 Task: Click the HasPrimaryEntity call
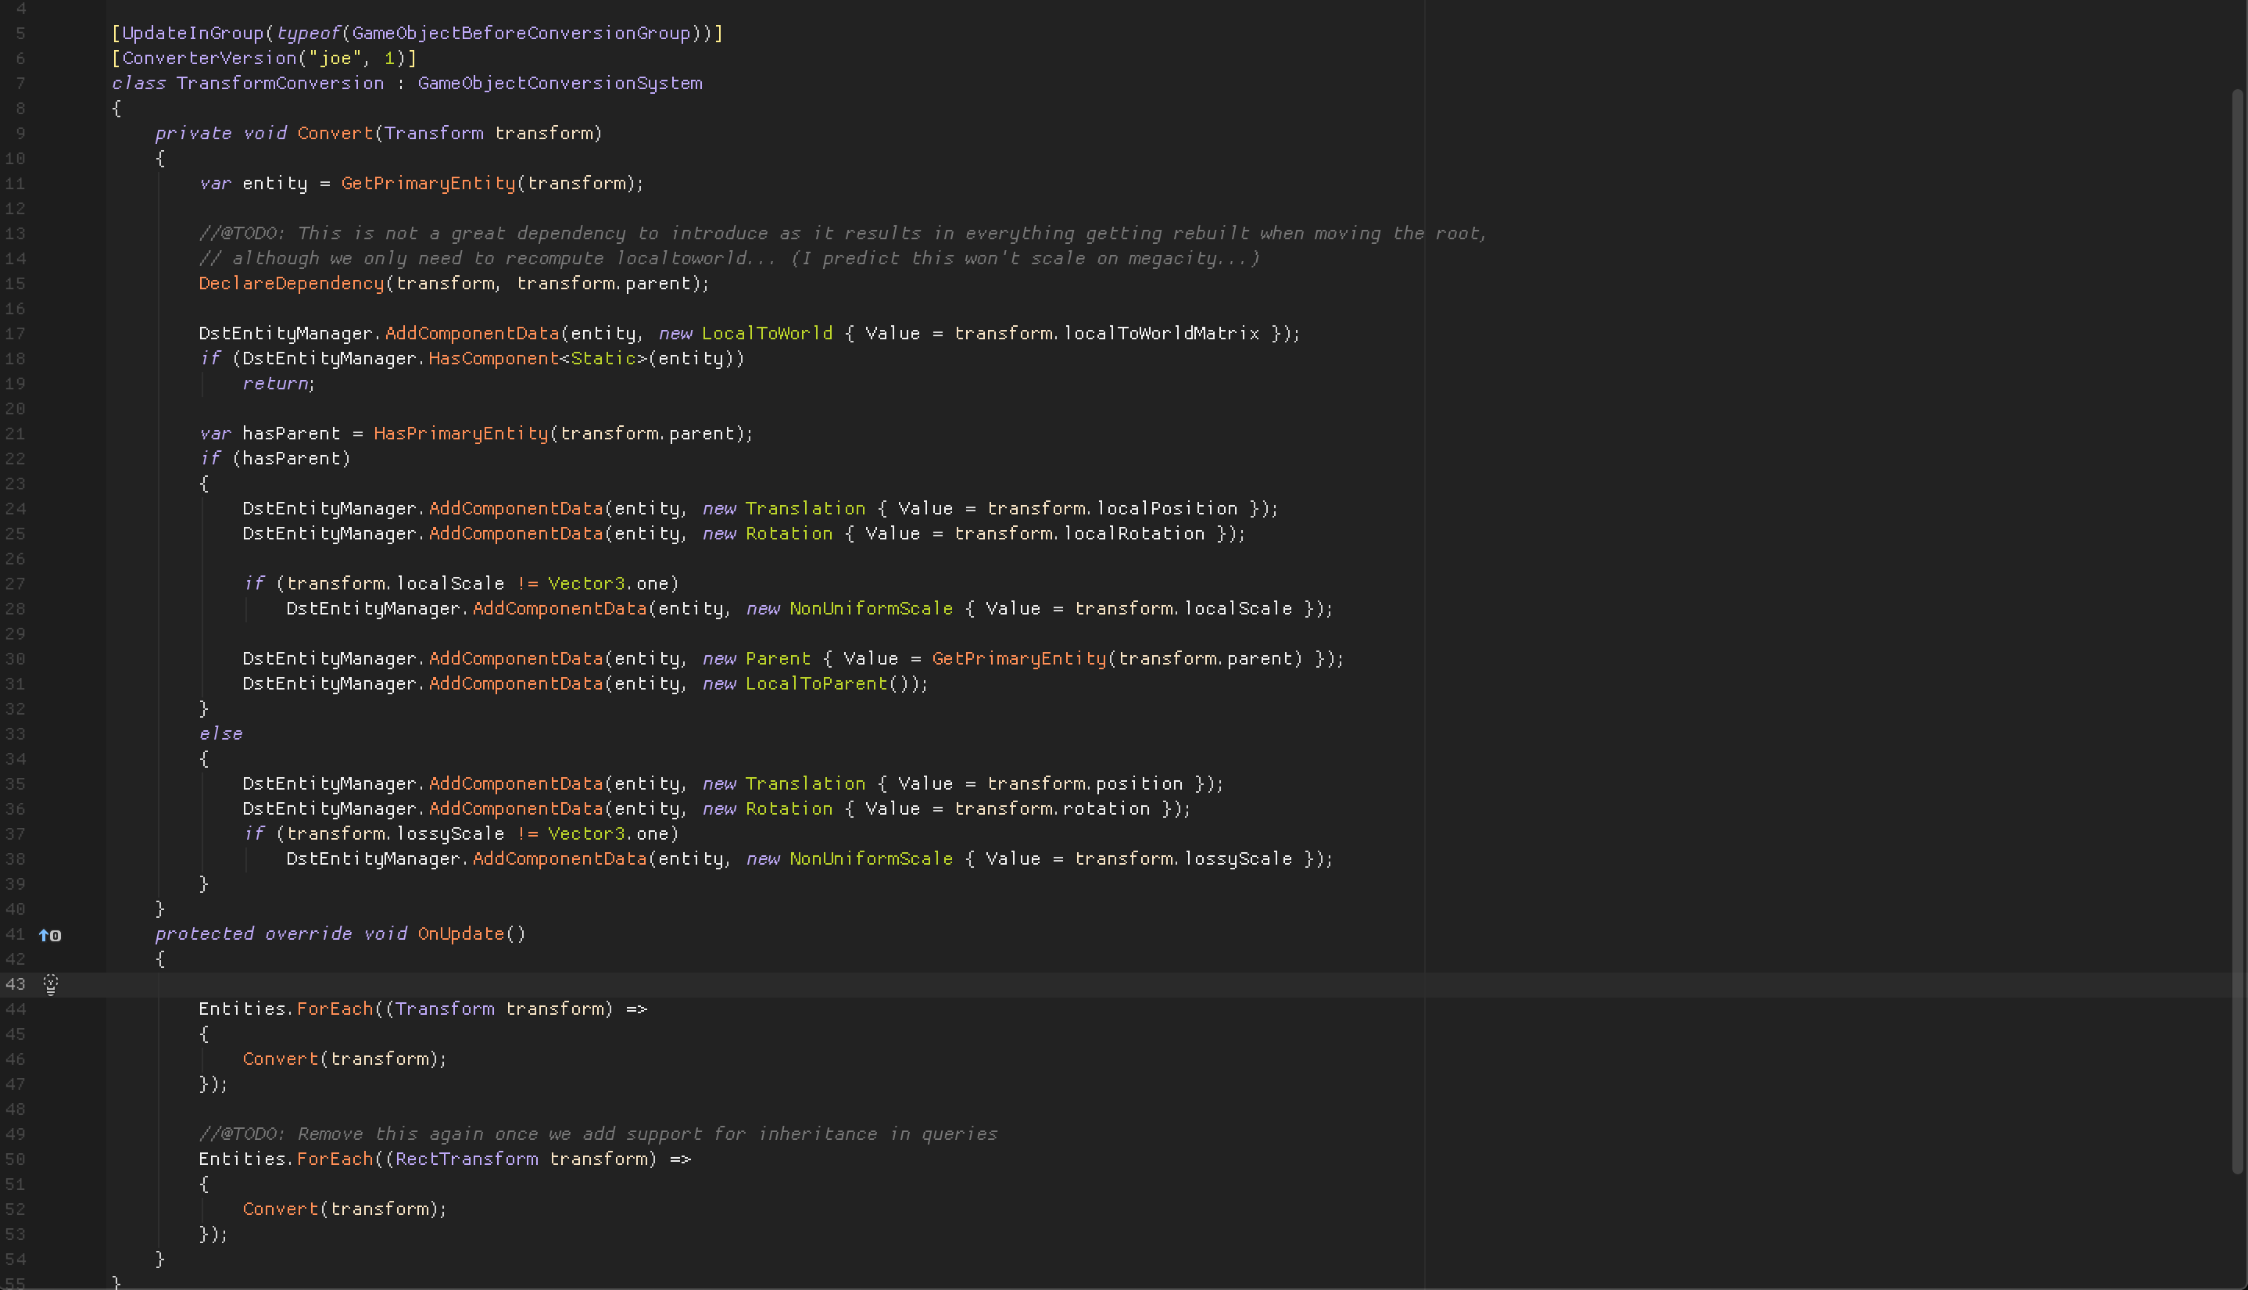[460, 434]
